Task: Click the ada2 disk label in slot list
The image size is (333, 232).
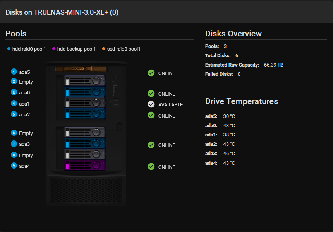Action: (x=24, y=115)
